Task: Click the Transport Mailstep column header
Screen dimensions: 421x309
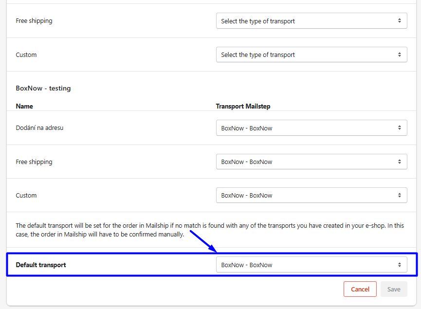Action: (x=243, y=106)
